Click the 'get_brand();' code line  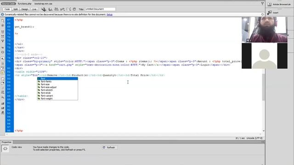pyautogui.click(x=24, y=27)
